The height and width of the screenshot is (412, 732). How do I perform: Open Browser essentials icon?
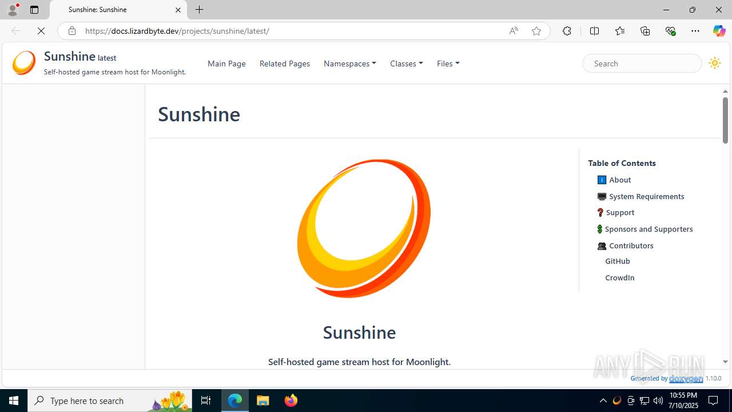click(x=670, y=31)
